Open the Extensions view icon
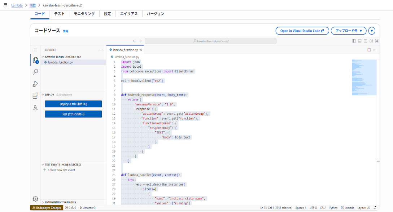This screenshot has width=393, height=212. click(35, 96)
